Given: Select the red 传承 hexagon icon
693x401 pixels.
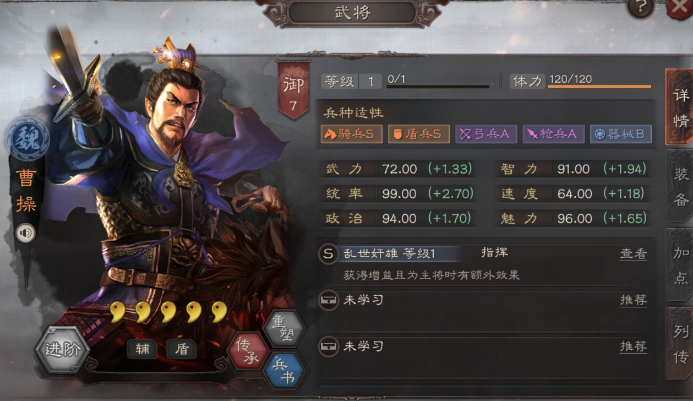Looking at the screenshot, I should (248, 351).
